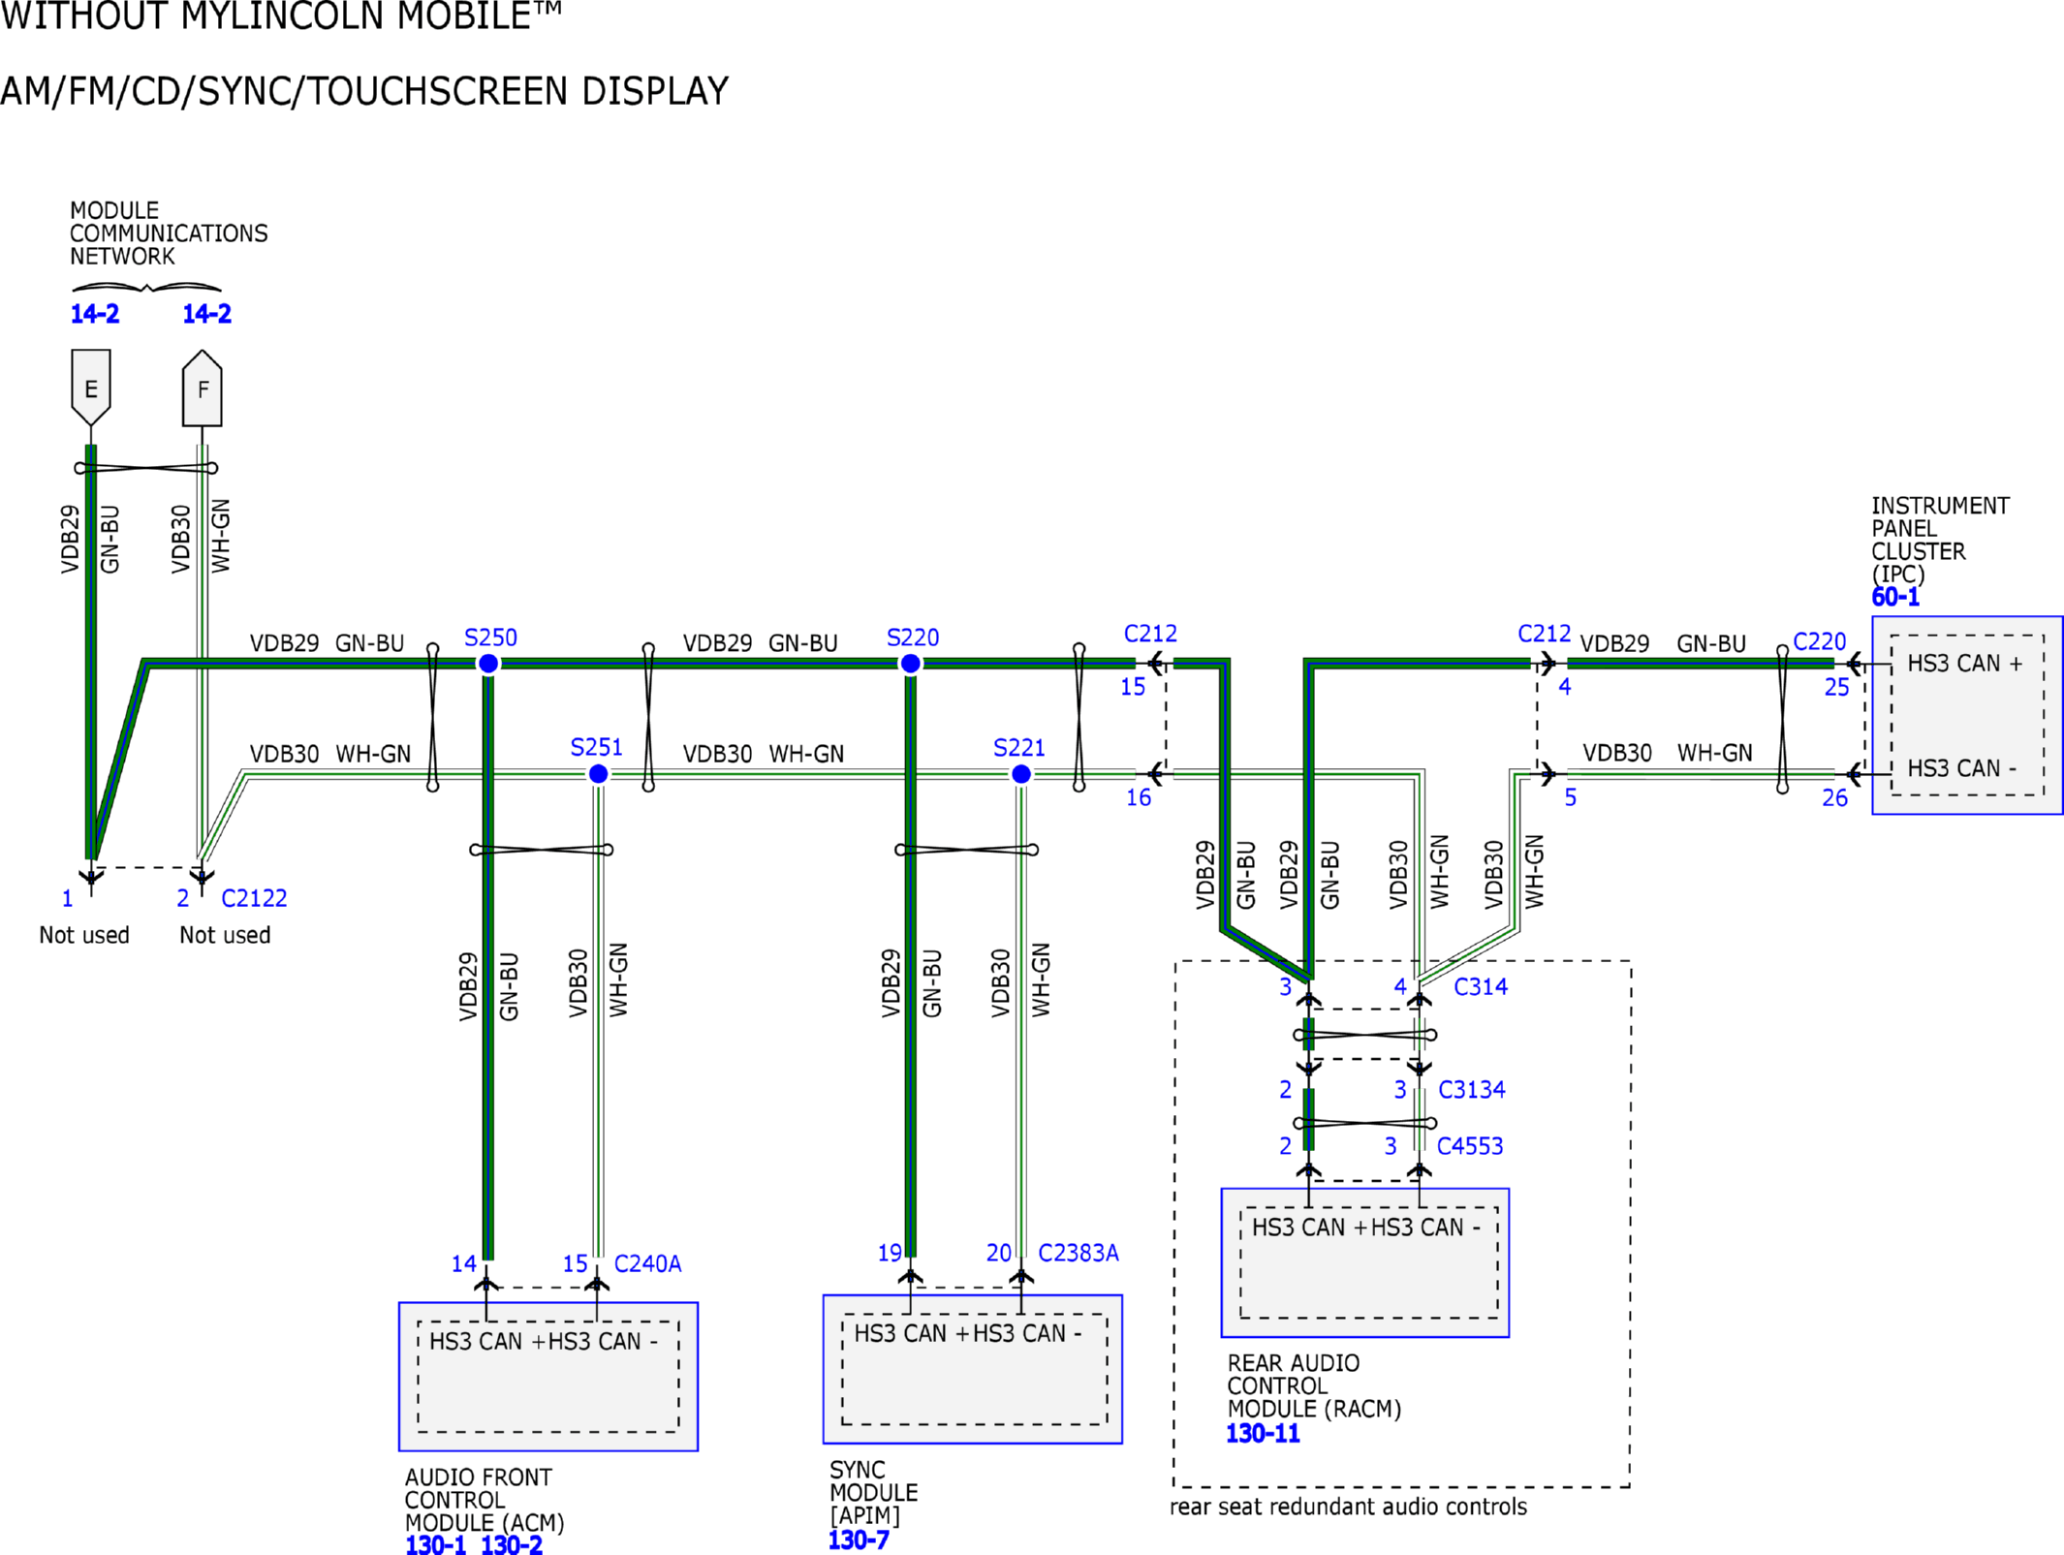The width and height of the screenshot is (2064, 1555).
Task: Click the 'Not used' text under pin 1
Action: [84, 935]
